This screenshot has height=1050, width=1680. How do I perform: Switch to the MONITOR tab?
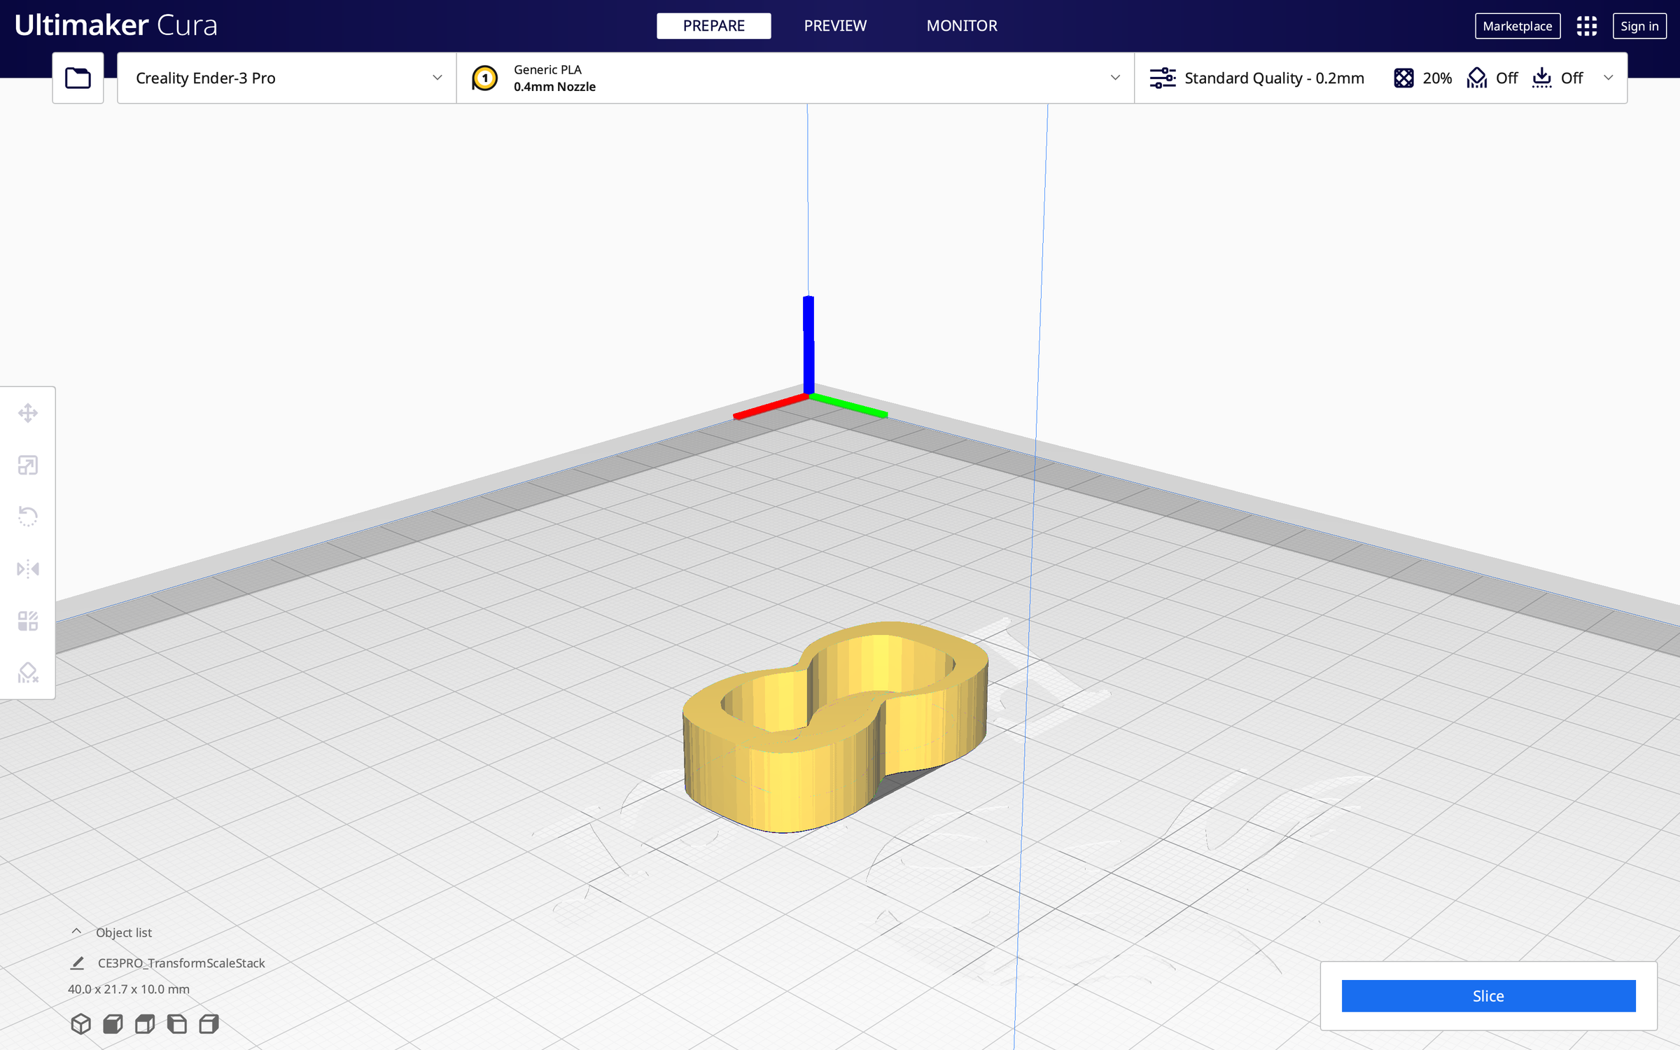(962, 26)
